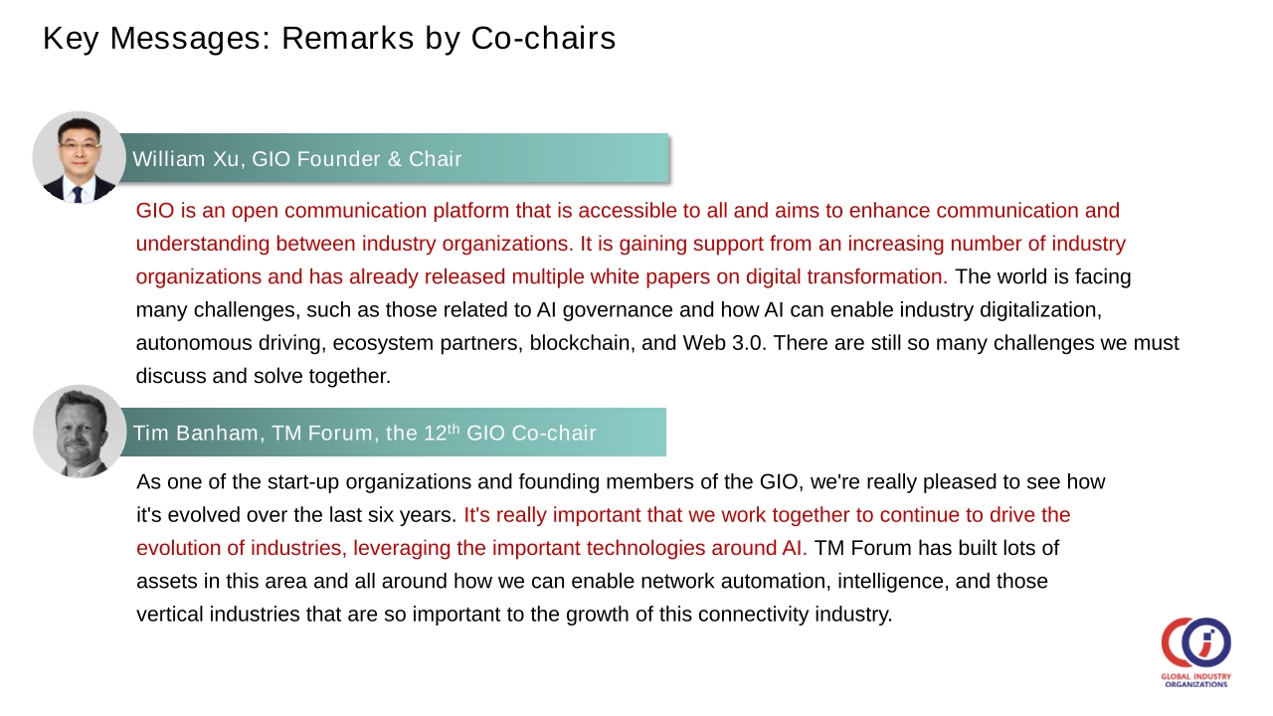Viewport: 1273px width, 716px height.
Task: Click the phrase 'TM Forum has built lots of'
Action: click(x=937, y=548)
